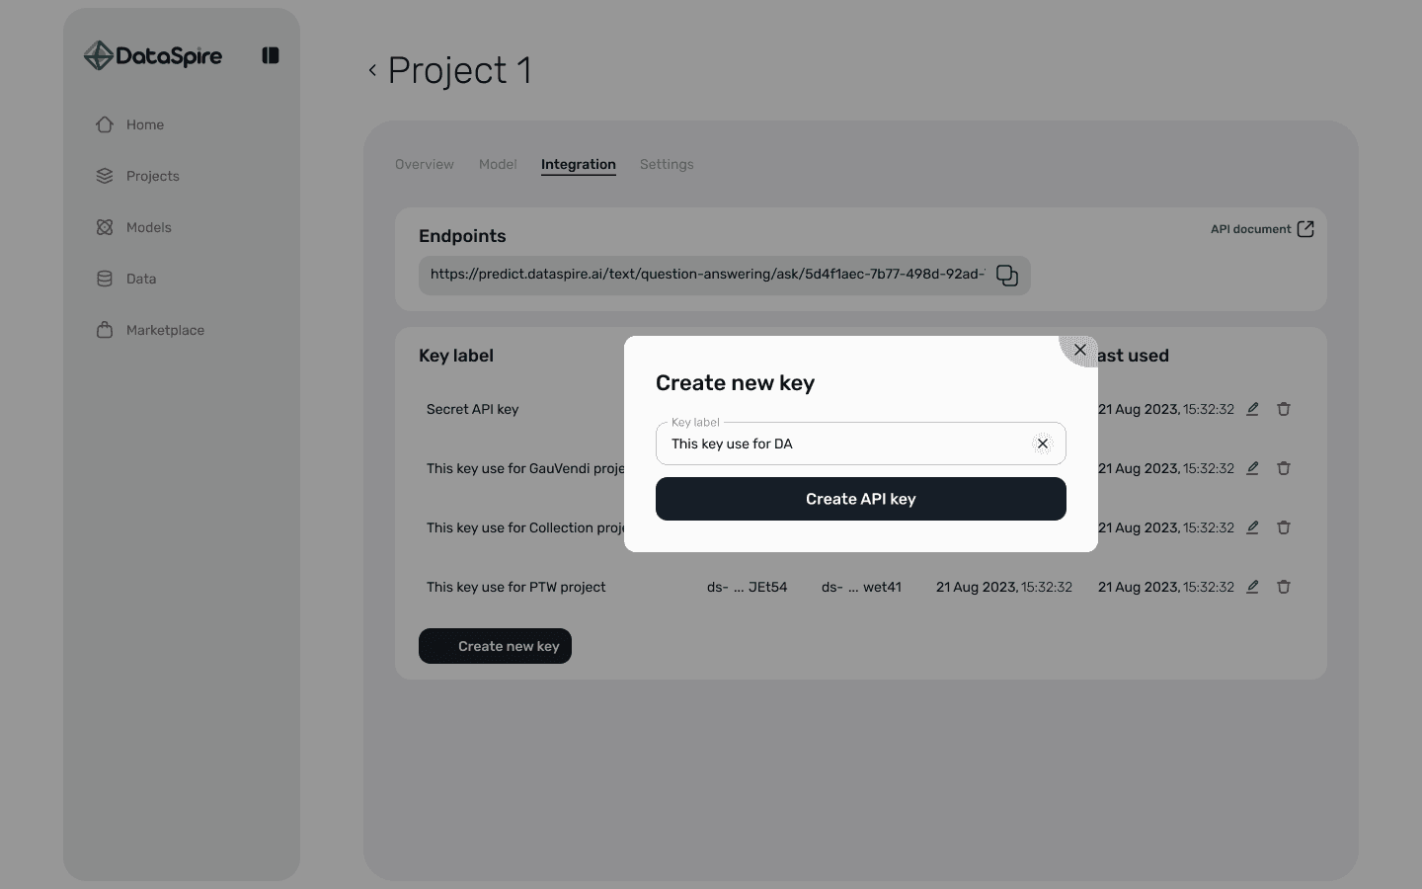
Task: Delete the GauVendi project key
Action: click(x=1284, y=468)
